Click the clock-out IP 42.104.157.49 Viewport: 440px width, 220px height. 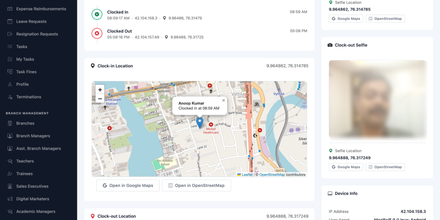(x=147, y=37)
